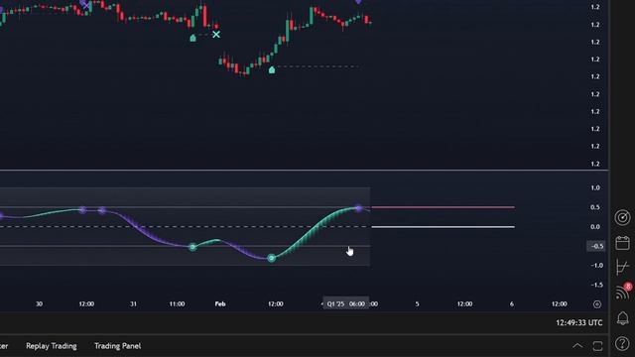This screenshot has width=635, height=357.
Task: Click the -0.5 highlighted scale label
Action: tap(596, 246)
